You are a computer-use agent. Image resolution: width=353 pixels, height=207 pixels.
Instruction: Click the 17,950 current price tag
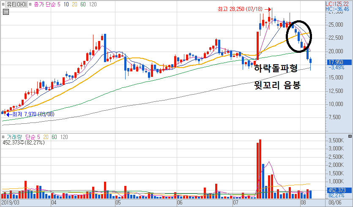click(x=339, y=63)
